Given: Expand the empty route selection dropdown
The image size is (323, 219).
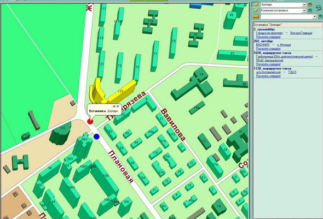Looking at the screenshot, I should pyautogui.click(x=314, y=16).
